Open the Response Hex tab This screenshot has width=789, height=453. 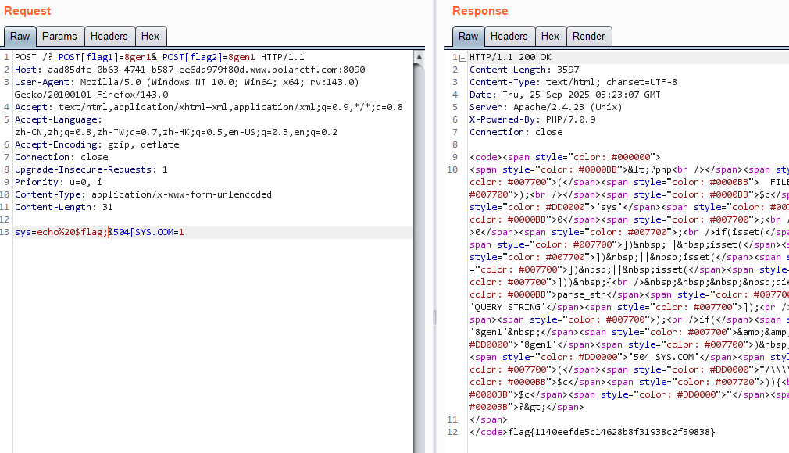(550, 37)
